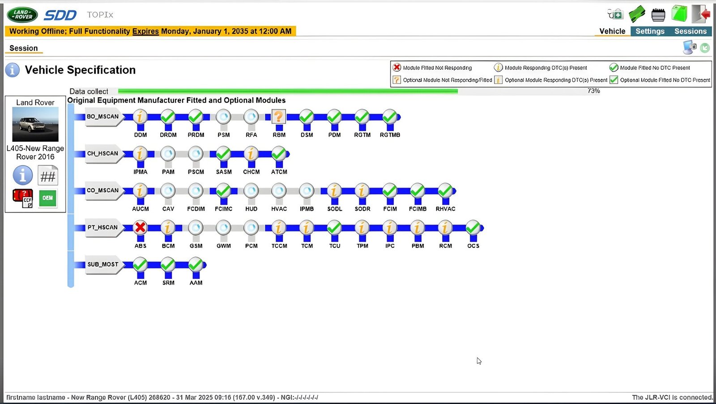Viewport: 716px width, 404px height.
Task: Click the HVAC module icon
Action: tap(279, 191)
